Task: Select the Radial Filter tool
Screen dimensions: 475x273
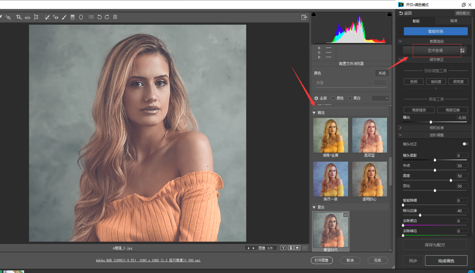Action: [x=81, y=17]
